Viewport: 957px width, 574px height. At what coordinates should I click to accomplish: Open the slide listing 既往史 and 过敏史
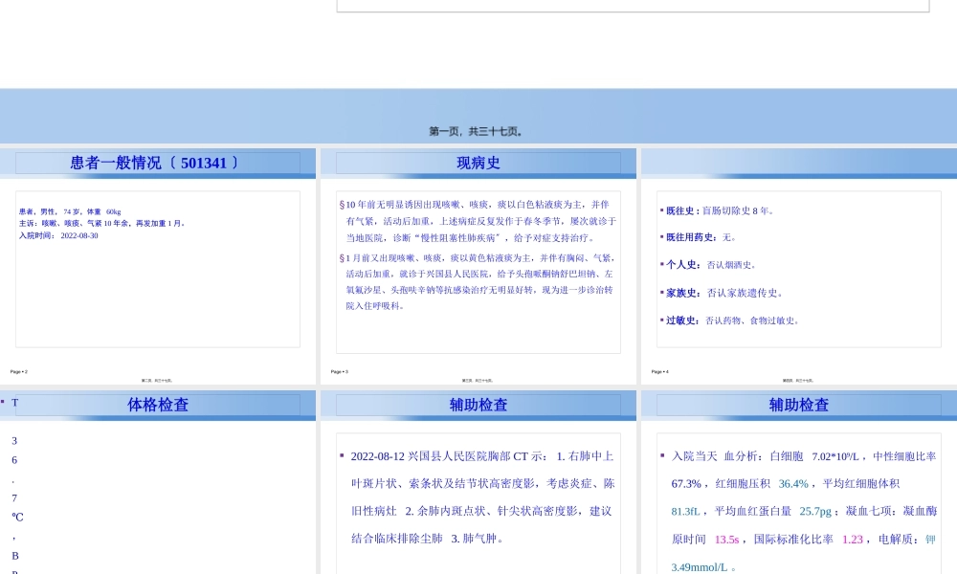tap(799, 266)
